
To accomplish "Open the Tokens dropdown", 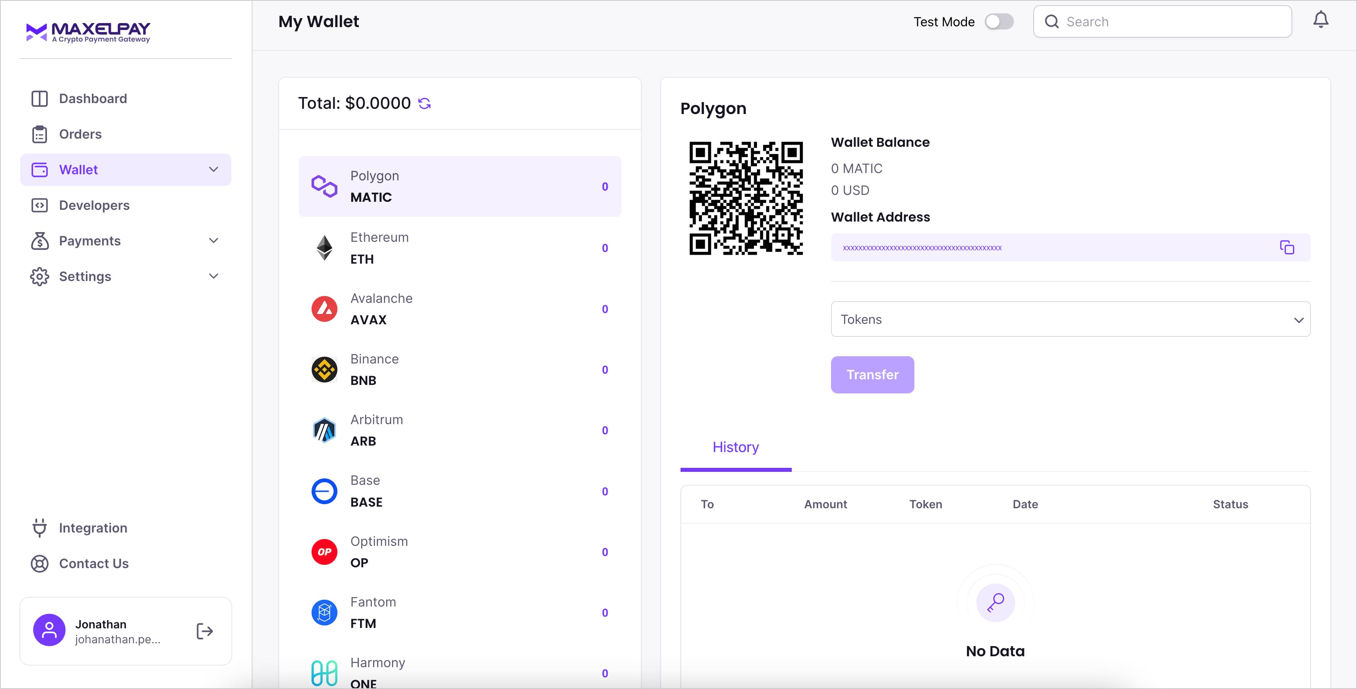I will point(1070,319).
